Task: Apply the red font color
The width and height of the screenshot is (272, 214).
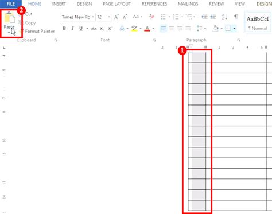Action: pyautogui.click(x=147, y=29)
